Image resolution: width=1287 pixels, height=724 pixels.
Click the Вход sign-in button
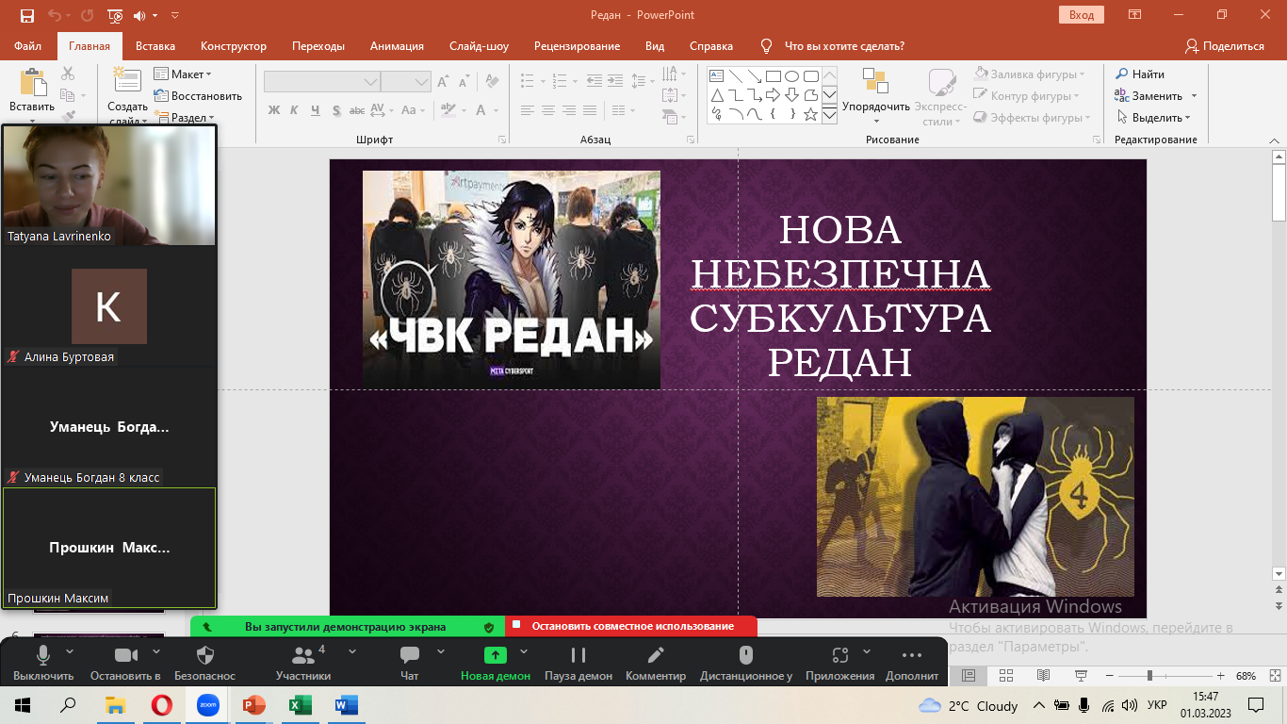tap(1082, 15)
